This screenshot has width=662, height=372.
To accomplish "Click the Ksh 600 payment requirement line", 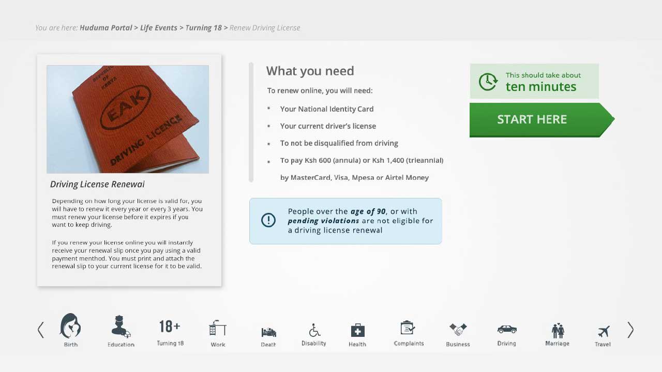I will coord(362,160).
